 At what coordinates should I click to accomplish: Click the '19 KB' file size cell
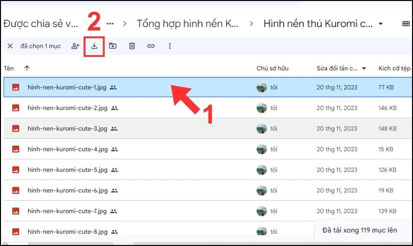385,190
